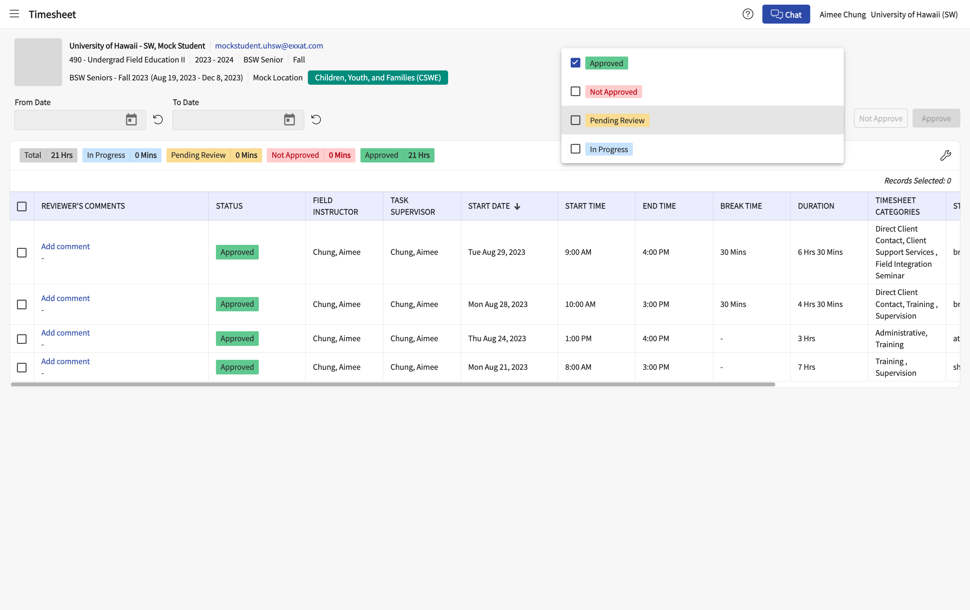Open From Date calendar picker
This screenshot has width=970, height=610.
click(131, 120)
